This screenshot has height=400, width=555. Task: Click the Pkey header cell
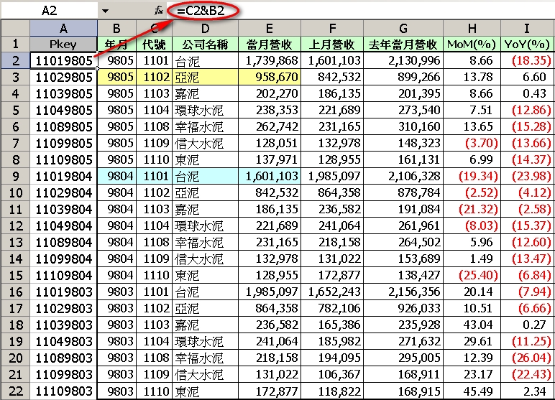click(x=63, y=44)
